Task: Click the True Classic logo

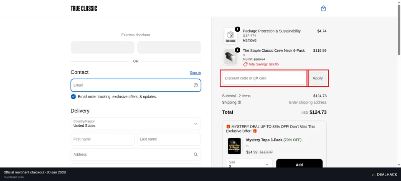Action: [x=84, y=8]
